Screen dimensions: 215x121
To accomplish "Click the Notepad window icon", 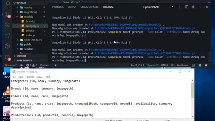I will [14, 72].
